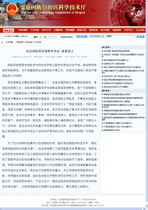Open the first link under 热门文章
The height and width of the screenshot is (210, 148).
point(117,51)
